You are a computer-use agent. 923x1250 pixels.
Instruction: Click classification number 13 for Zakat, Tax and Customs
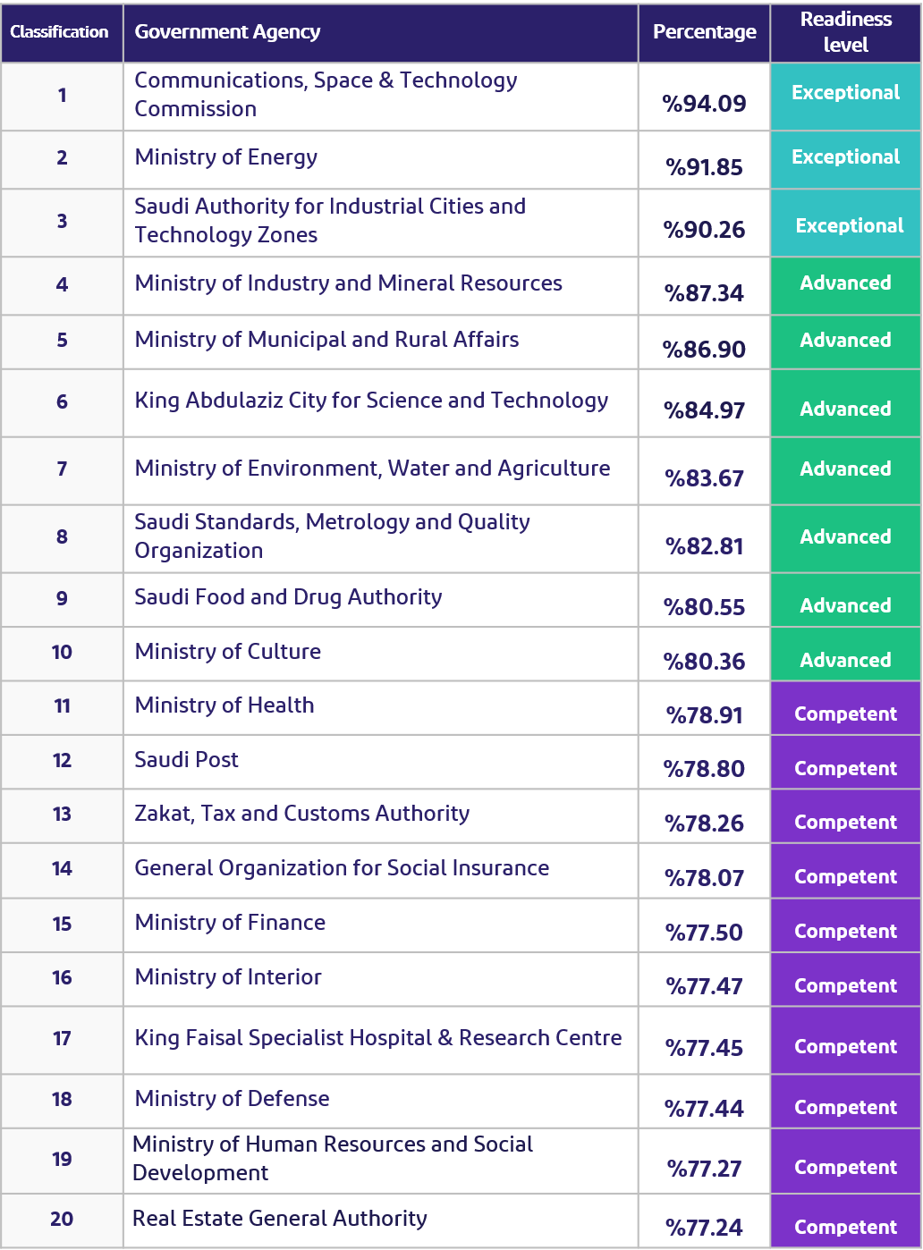pos(60,815)
